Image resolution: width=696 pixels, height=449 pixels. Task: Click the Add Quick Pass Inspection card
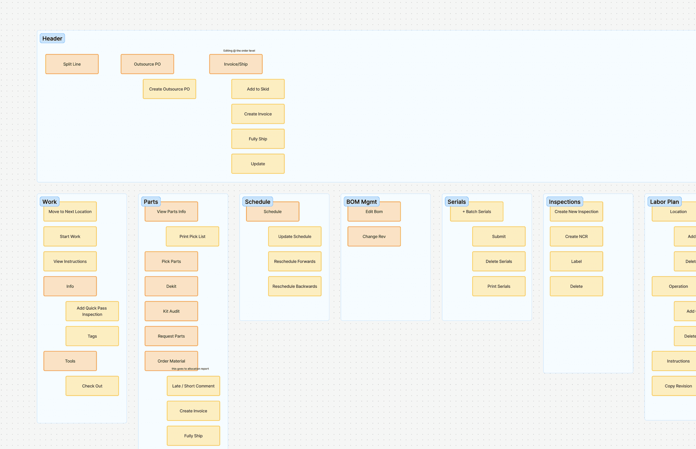point(92,311)
